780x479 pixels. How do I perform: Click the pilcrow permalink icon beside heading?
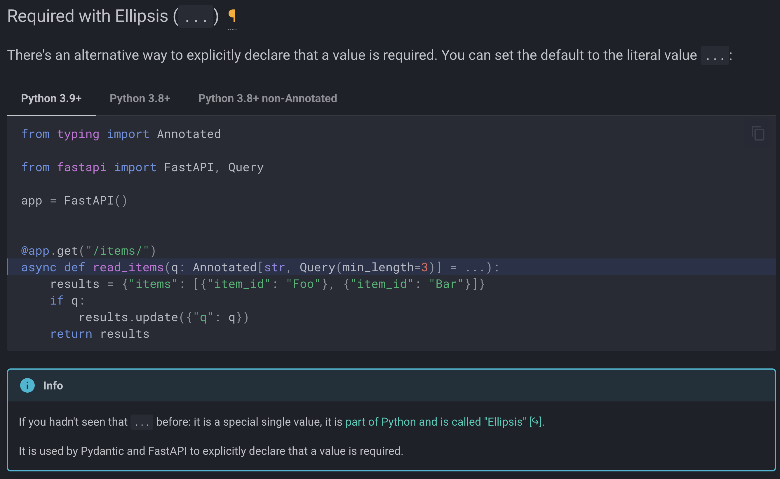(232, 16)
